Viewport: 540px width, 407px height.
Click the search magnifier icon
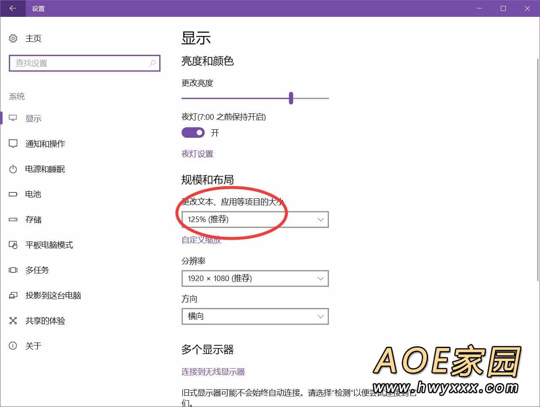click(152, 63)
